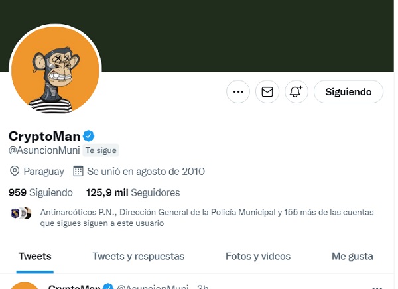Image resolution: width=398 pixels, height=289 pixels.
Task: Click the calendar icon by join date
Action: coord(78,171)
